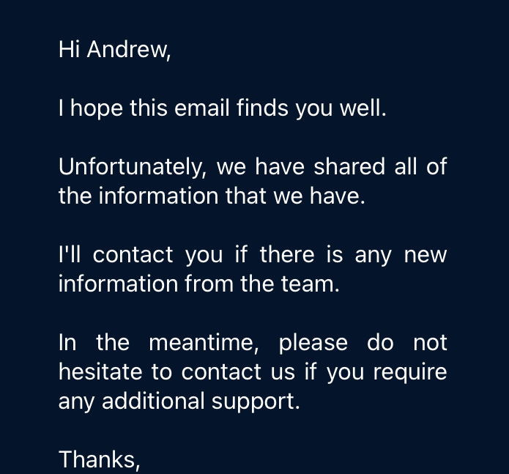Place cursor on the word 'email'

[x=202, y=108]
